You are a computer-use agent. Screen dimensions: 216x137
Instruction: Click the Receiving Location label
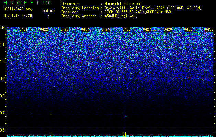pyautogui.click(x=80, y=8)
